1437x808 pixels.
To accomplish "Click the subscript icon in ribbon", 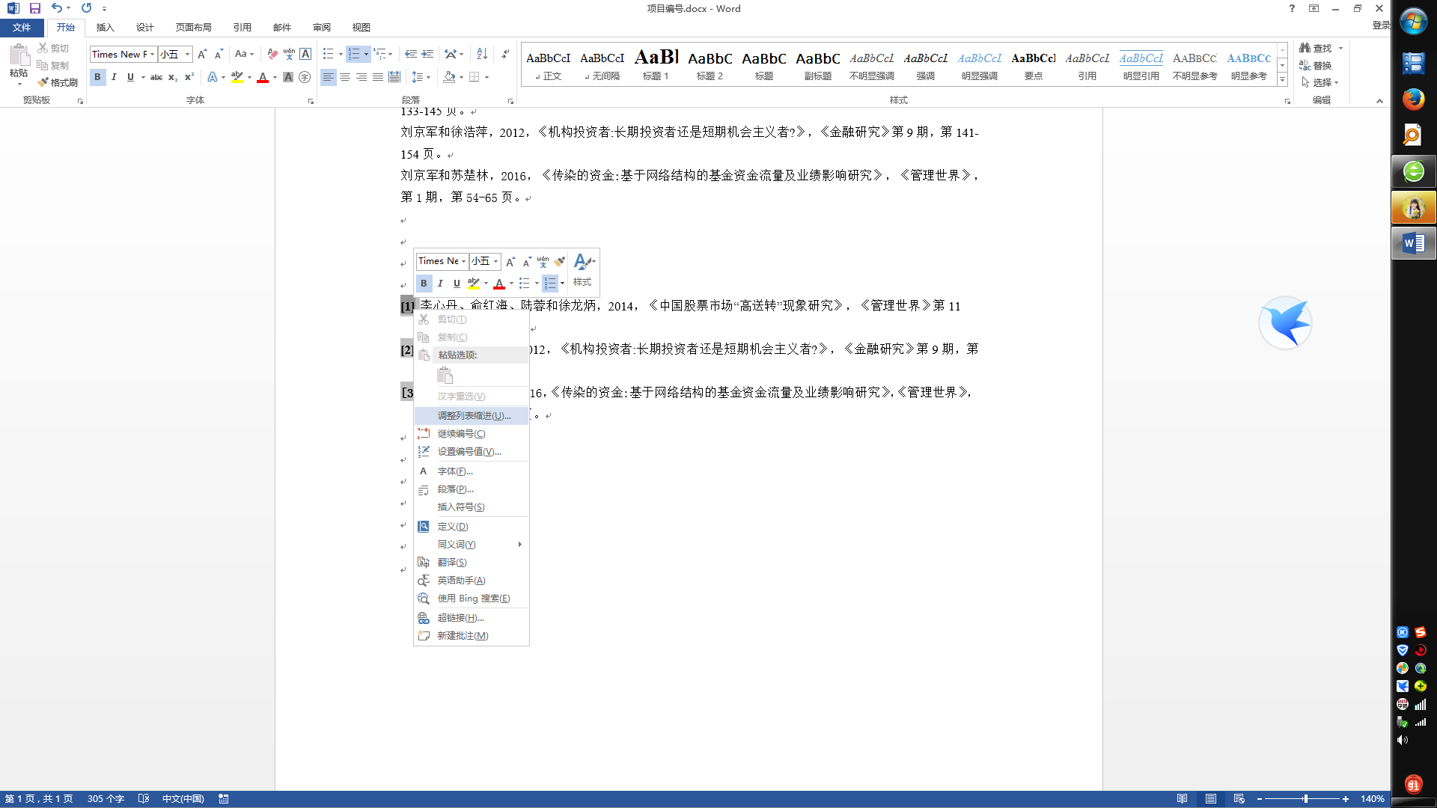I will pyautogui.click(x=172, y=77).
